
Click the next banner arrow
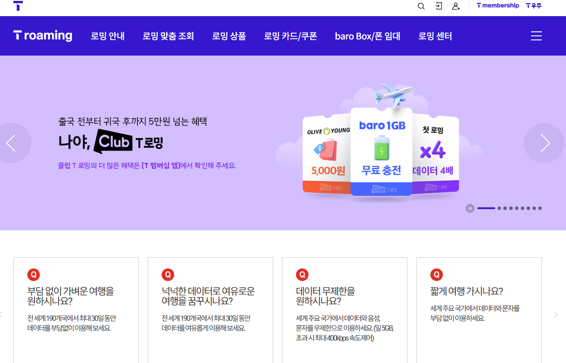pos(546,143)
